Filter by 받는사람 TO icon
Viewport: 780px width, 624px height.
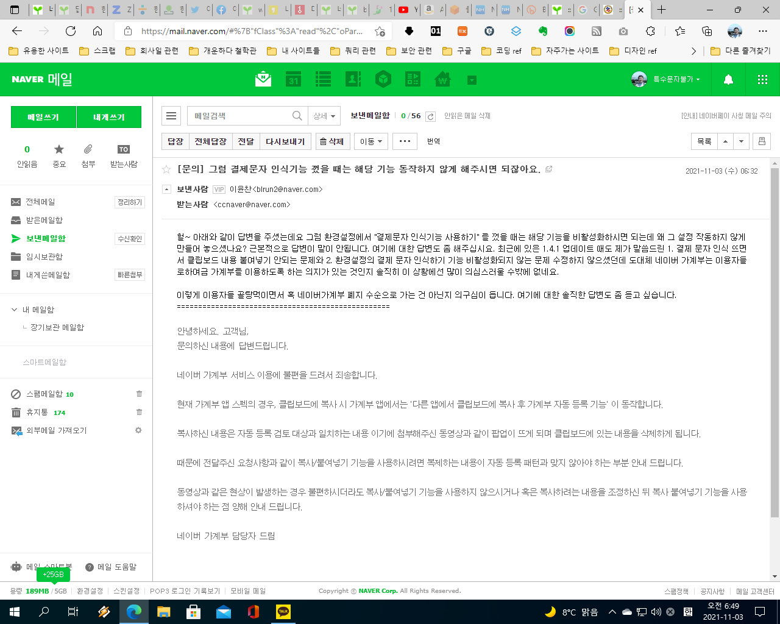coord(124,156)
